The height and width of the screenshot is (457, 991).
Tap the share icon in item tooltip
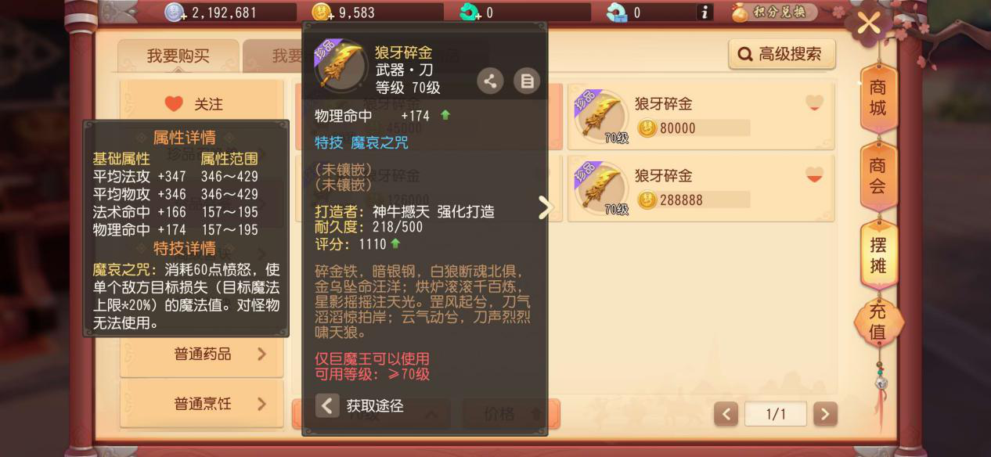490,80
